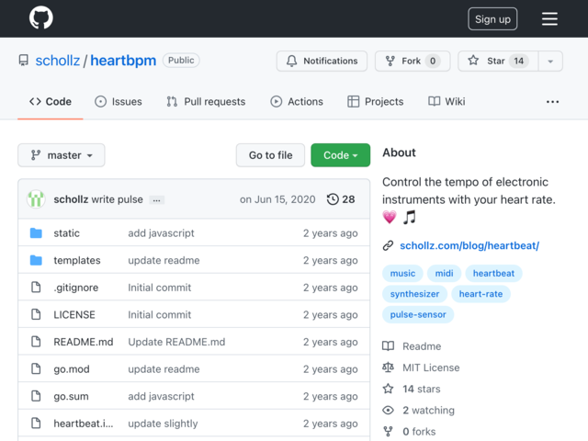
Task: Click the repository icon beside schollz
Action: point(24,61)
